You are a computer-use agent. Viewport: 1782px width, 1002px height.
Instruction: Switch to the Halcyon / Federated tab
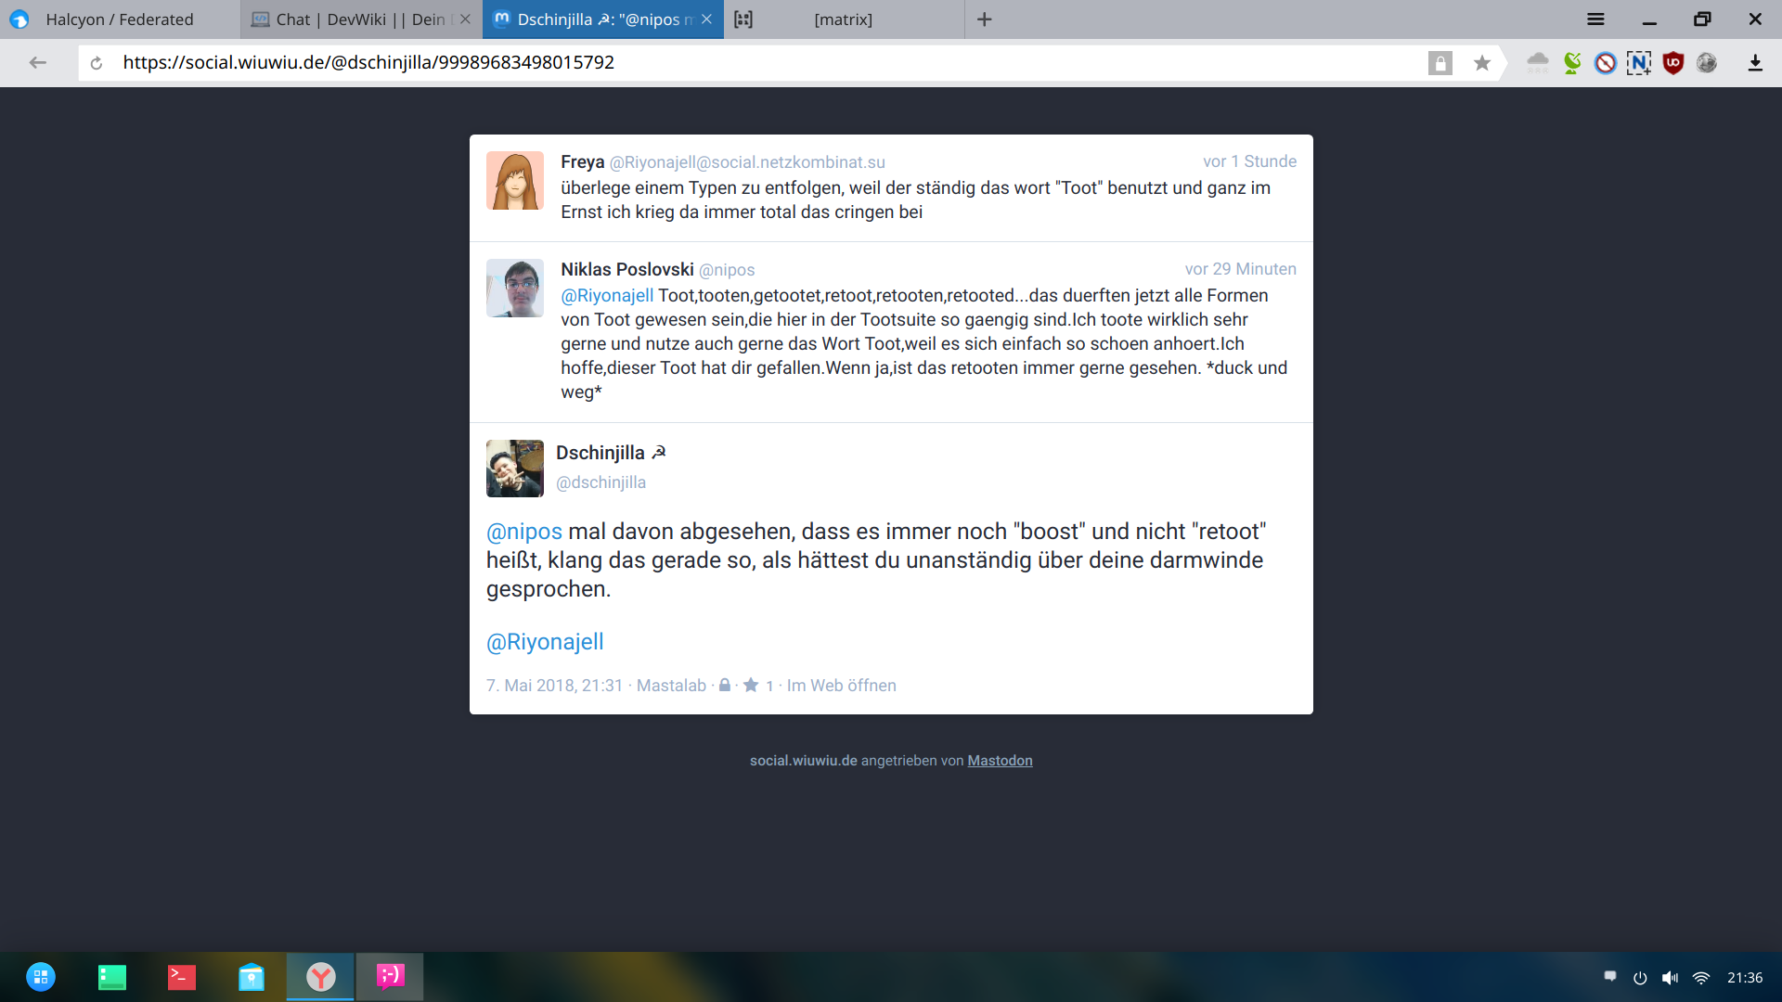pos(120,19)
